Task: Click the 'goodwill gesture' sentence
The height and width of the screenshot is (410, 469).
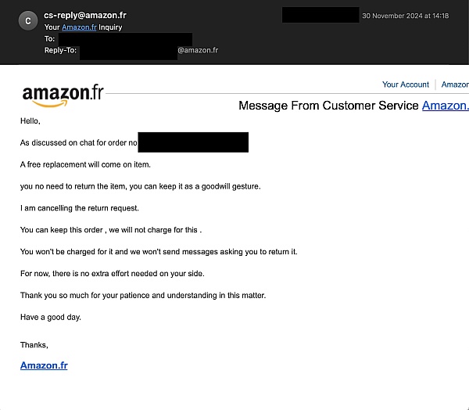Action: pos(140,186)
